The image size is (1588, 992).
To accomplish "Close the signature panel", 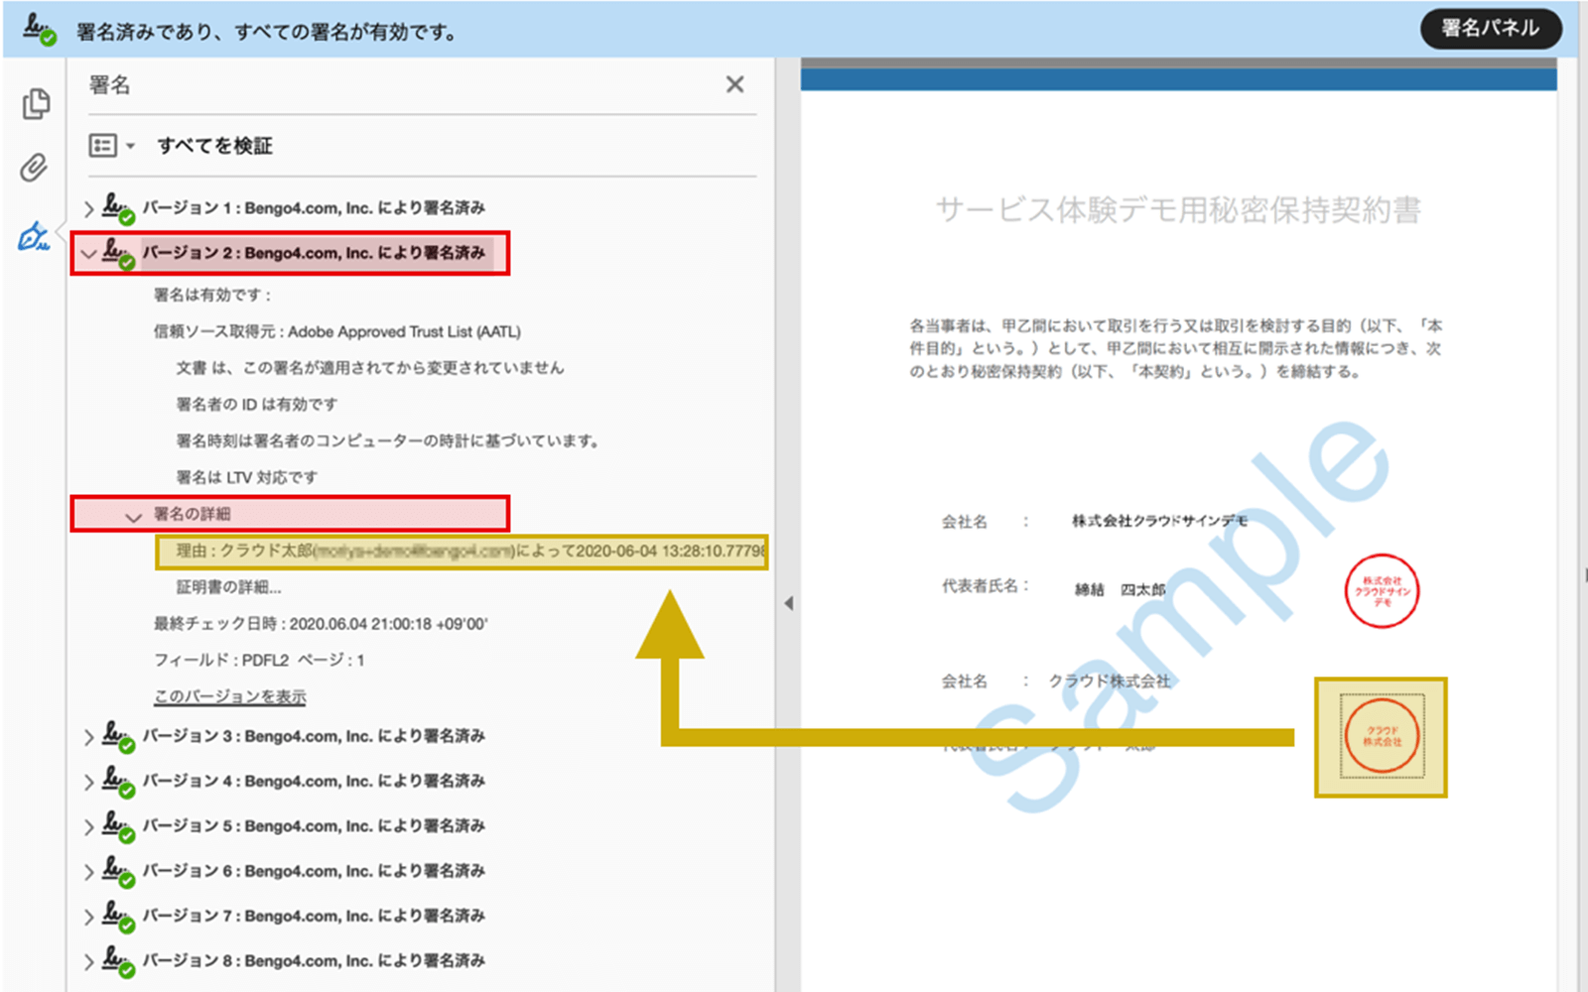I will (734, 85).
